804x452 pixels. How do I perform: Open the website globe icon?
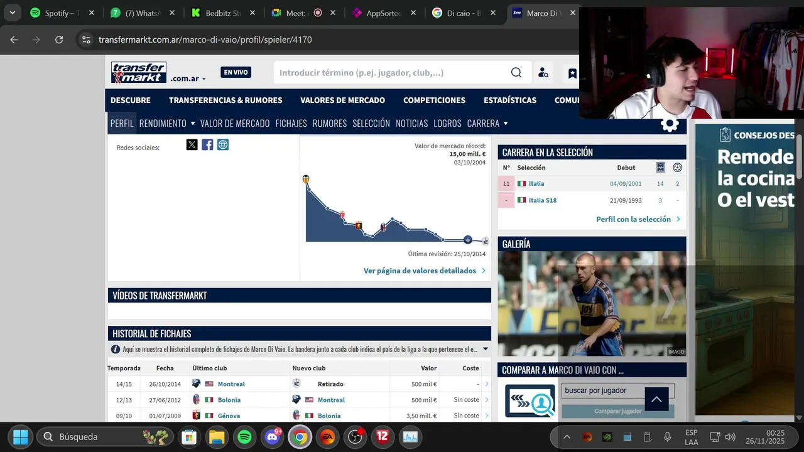[223, 145]
